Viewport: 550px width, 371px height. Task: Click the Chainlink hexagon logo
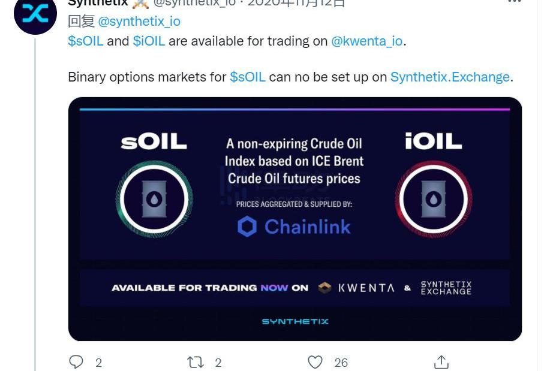[x=247, y=226]
